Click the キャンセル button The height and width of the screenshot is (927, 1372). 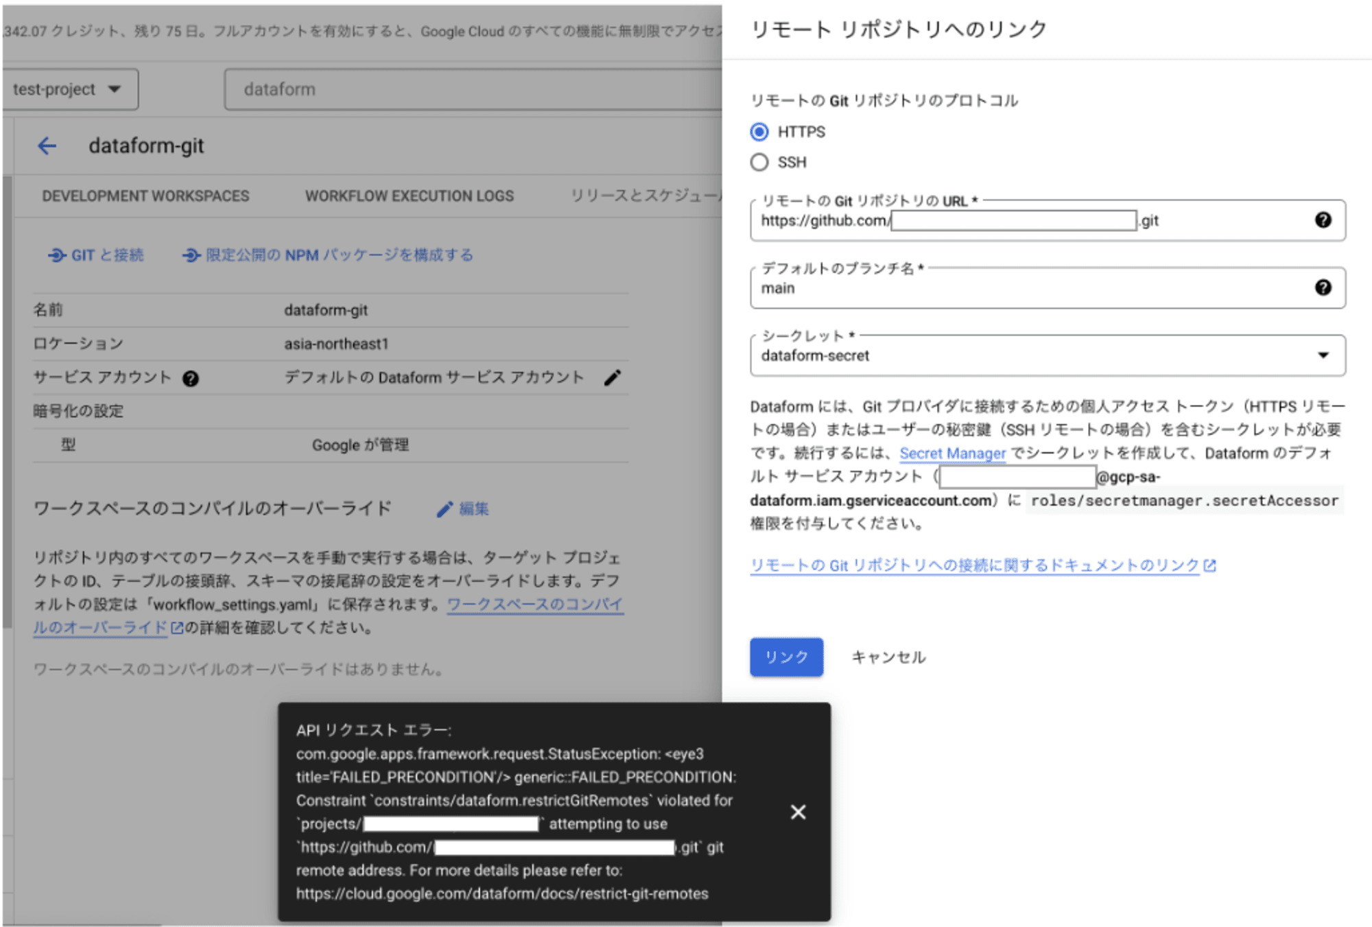click(888, 657)
